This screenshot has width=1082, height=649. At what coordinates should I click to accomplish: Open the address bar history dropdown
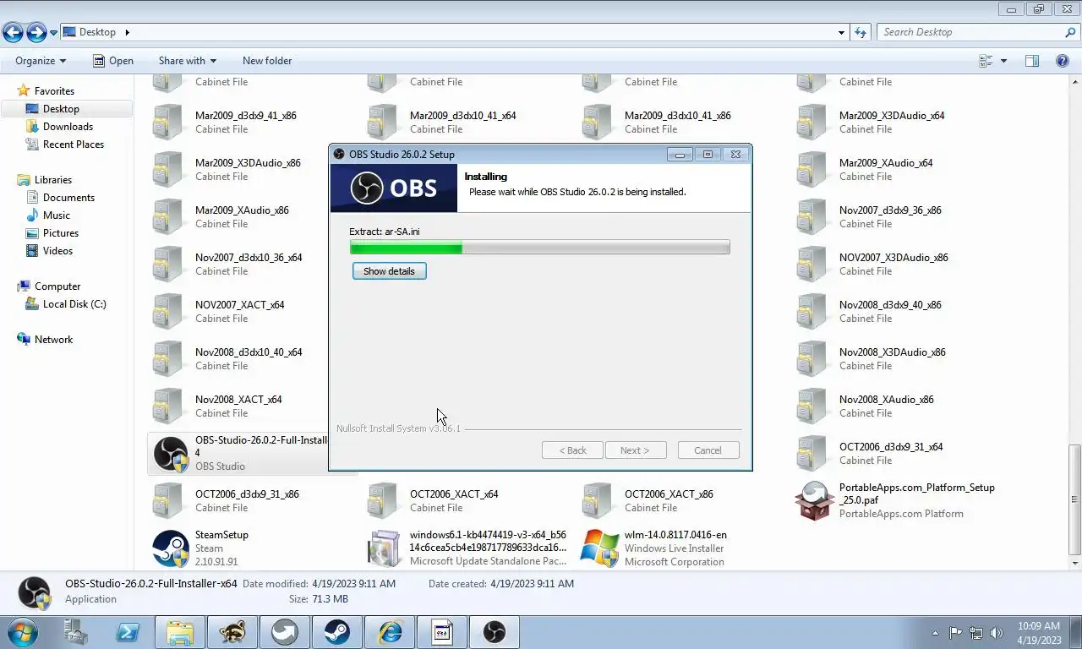click(x=841, y=32)
